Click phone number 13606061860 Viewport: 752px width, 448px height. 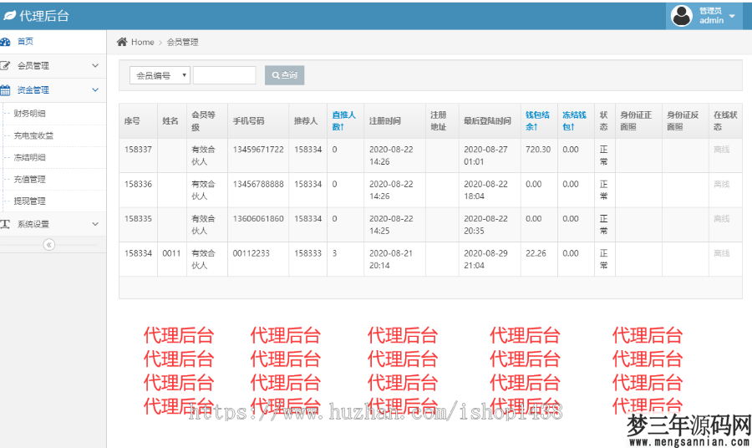(x=258, y=219)
